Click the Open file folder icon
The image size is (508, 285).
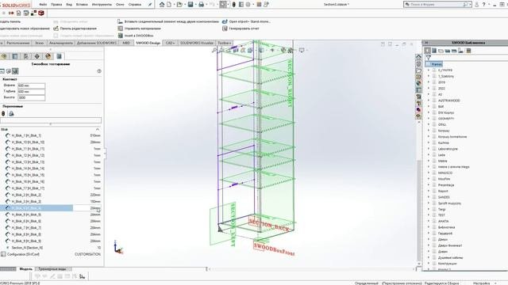click(x=179, y=5)
